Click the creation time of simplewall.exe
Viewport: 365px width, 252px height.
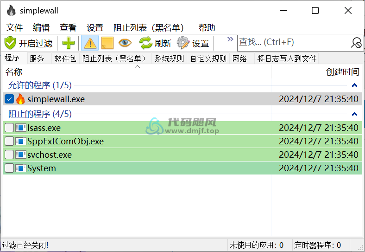click(318, 99)
